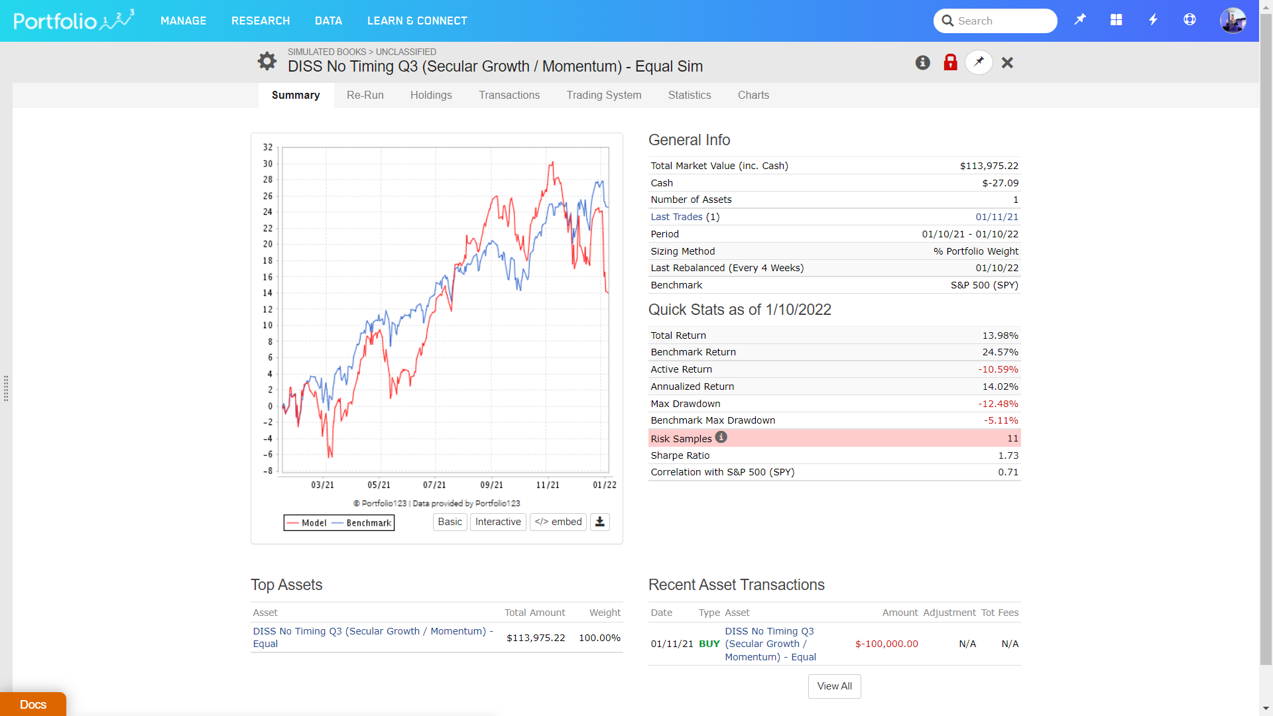Click the lightning bolt icon in header
Screen dimensions: 1273x716
pyautogui.click(x=1153, y=20)
